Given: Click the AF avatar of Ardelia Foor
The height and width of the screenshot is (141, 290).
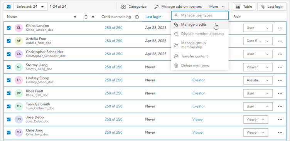Looking at the screenshot, I should coord(19,41).
